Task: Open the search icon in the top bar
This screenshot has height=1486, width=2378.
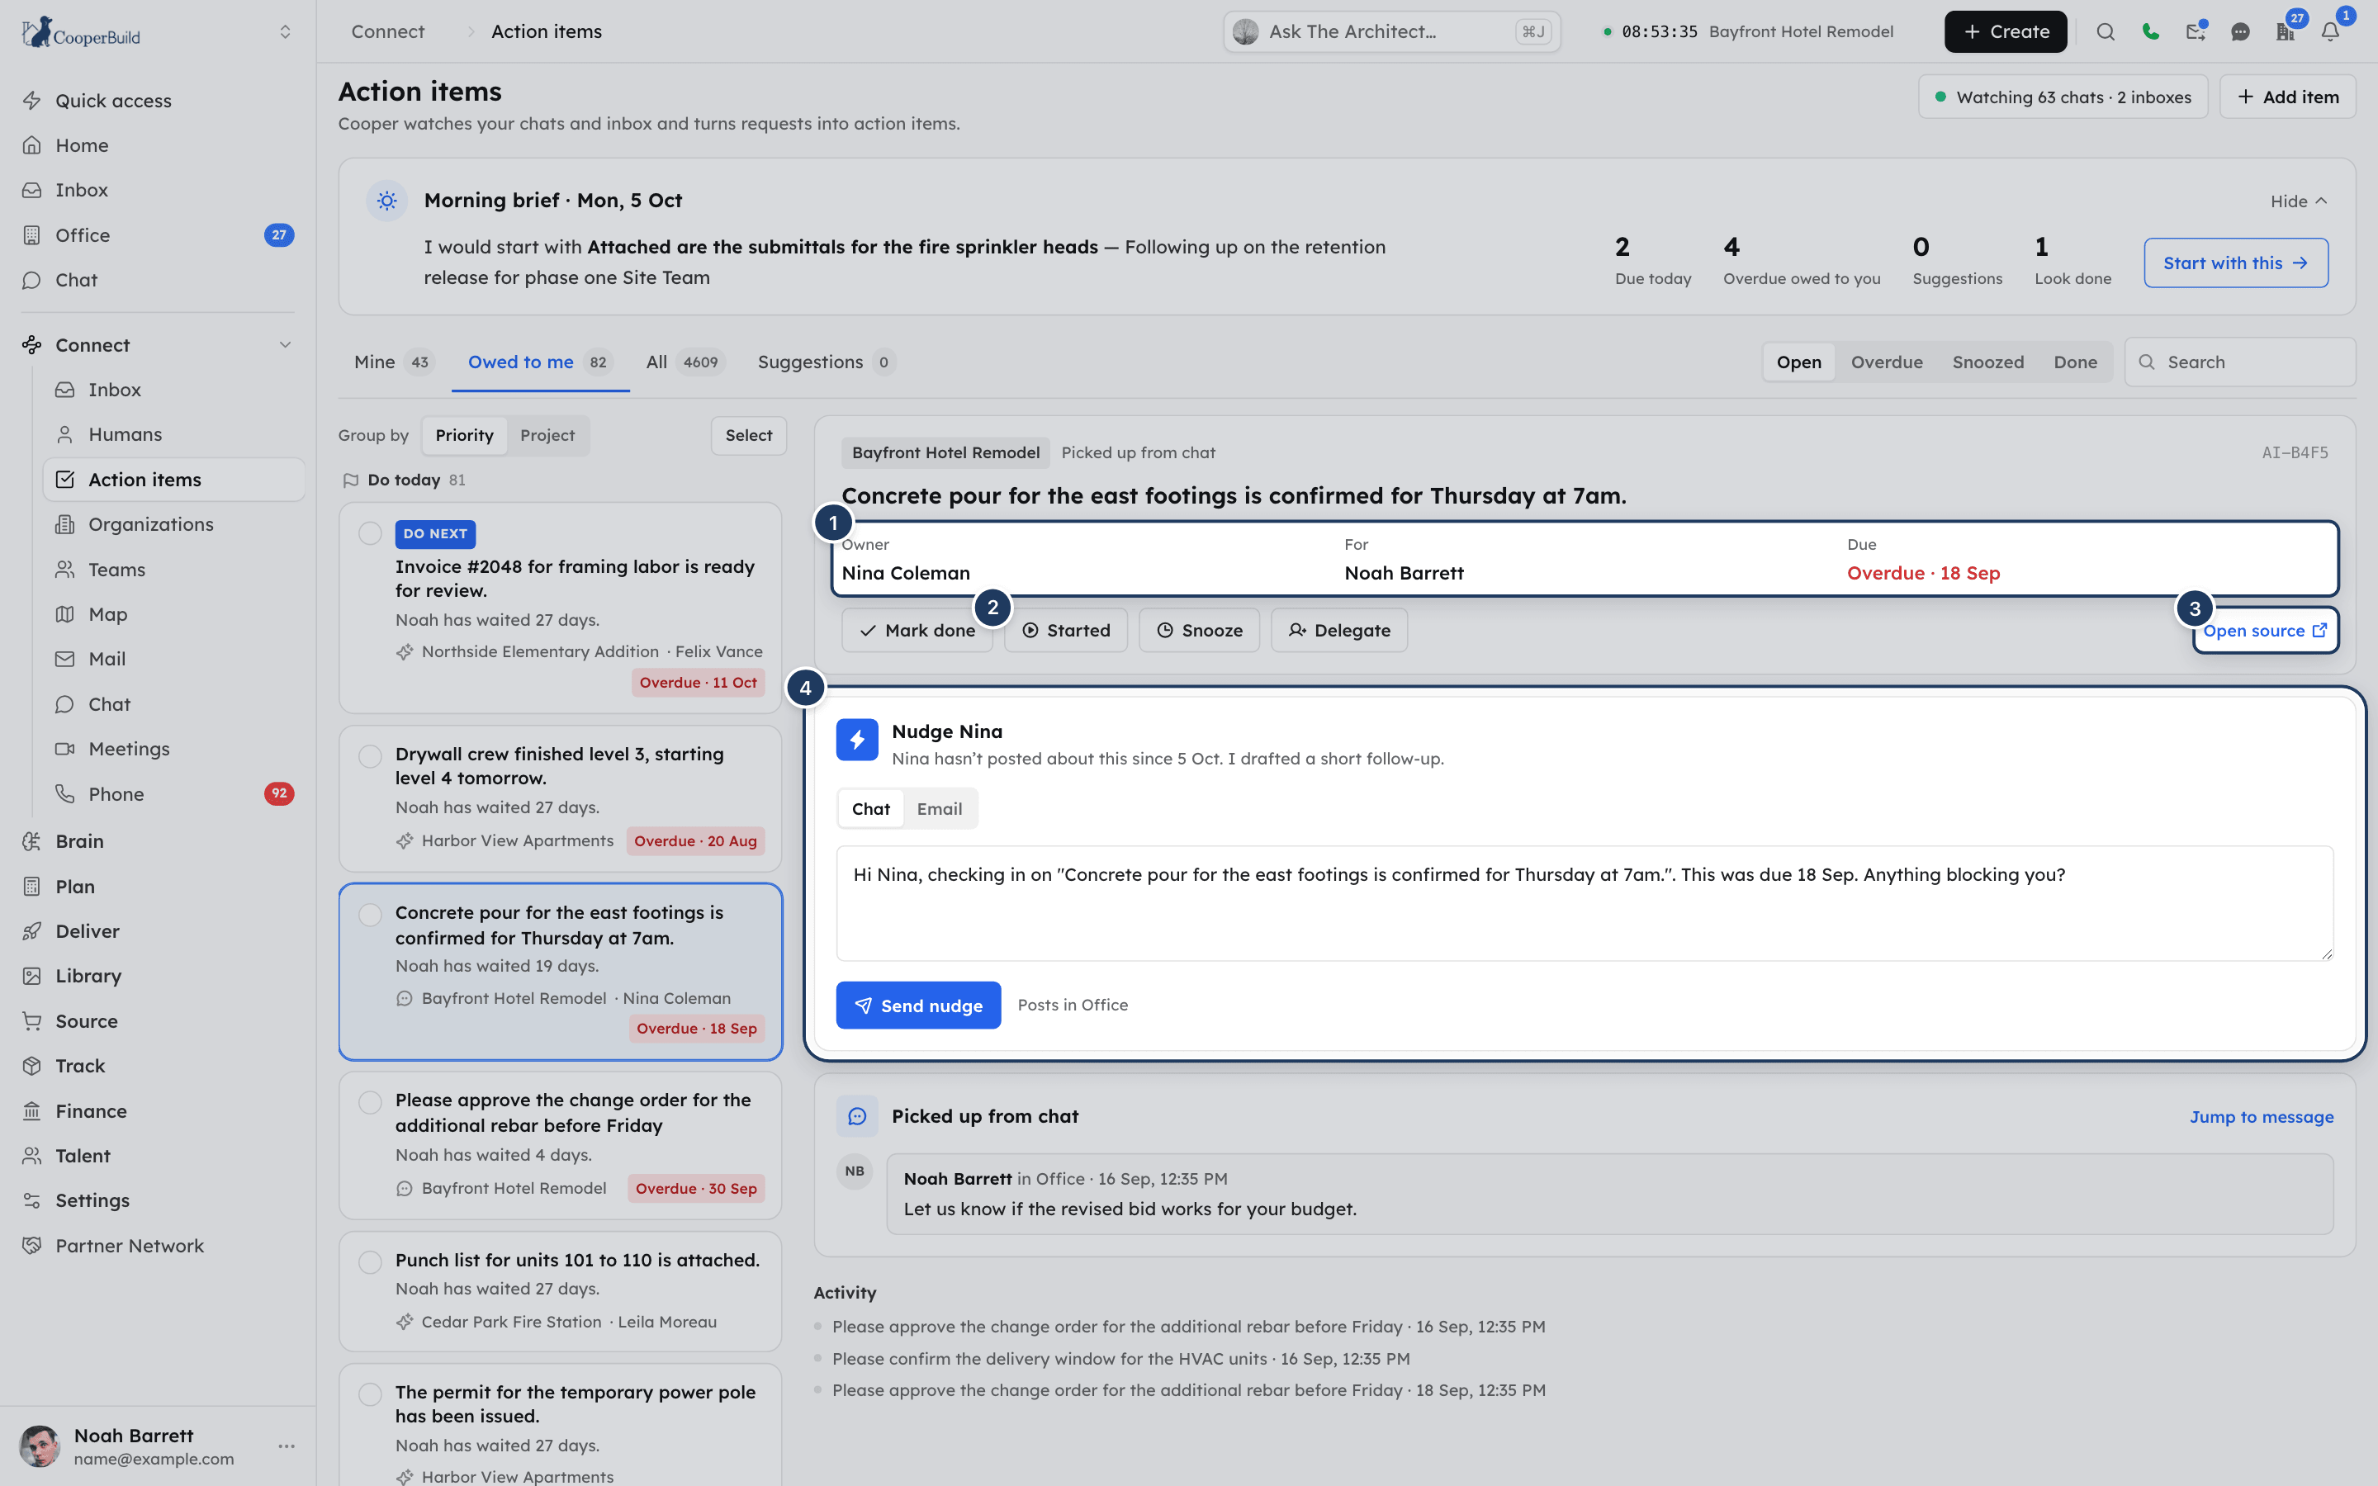Action: click(2105, 31)
